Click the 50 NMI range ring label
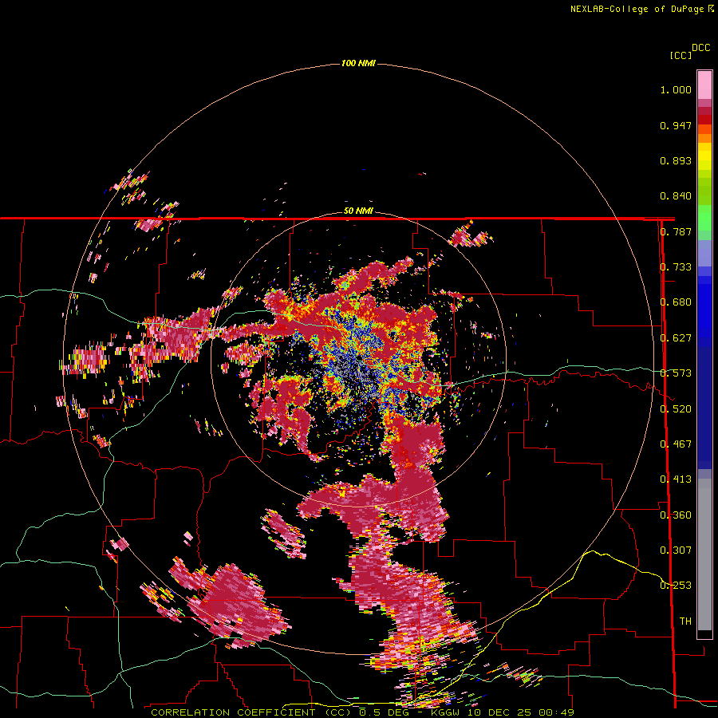Screen dimensions: 718x718 (358, 211)
